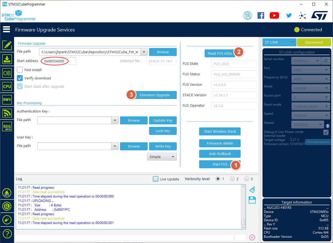Click the bug-shaped beta sidebar icon
This screenshot has width=333, height=243.
(x=7, y=193)
